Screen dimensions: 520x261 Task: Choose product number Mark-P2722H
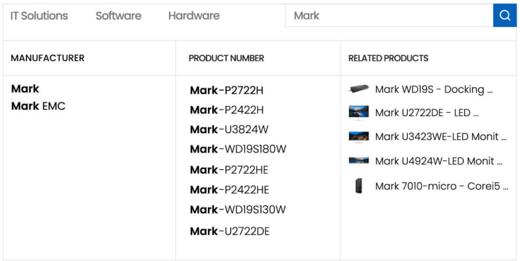pos(226,90)
